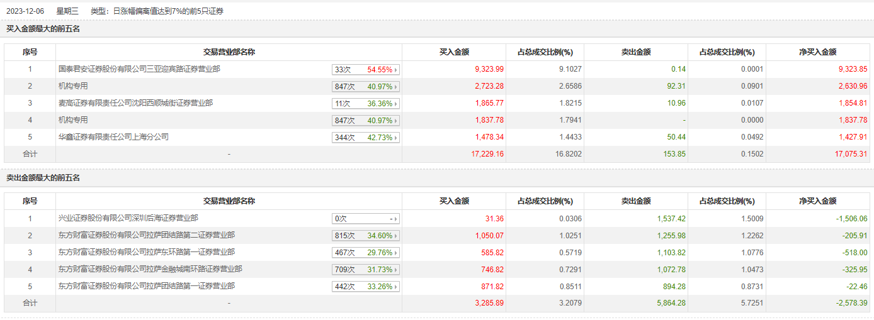Open 东方财富证券拉萨金融城南环路证券营业部
874x320 pixels.
150,269
